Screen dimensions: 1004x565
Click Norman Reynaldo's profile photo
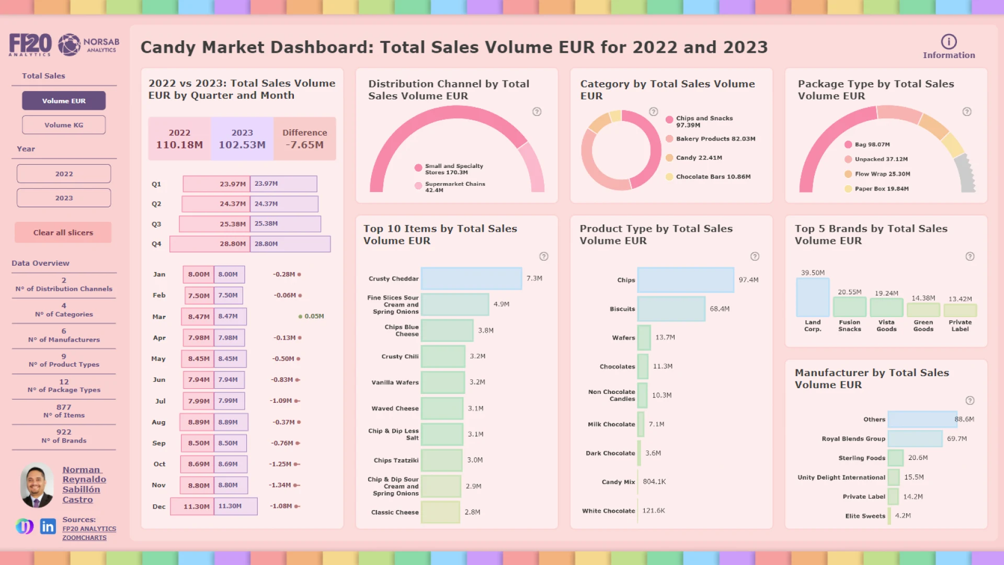(37, 485)
